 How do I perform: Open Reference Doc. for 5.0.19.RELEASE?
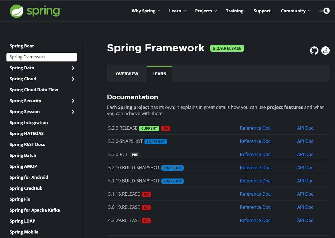(x=256, y=207)
